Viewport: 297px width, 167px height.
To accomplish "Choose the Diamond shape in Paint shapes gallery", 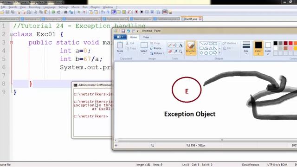I will click(x=201, y=53).
